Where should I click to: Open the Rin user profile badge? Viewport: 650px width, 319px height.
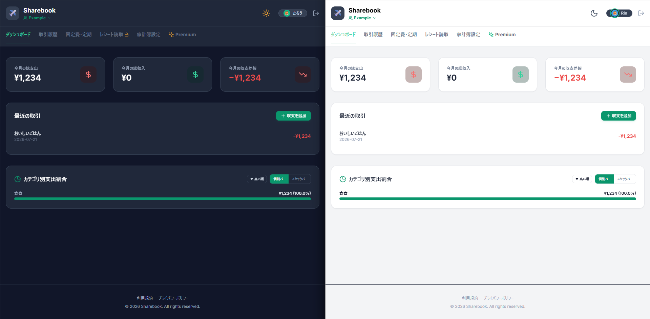coord(619,13)
